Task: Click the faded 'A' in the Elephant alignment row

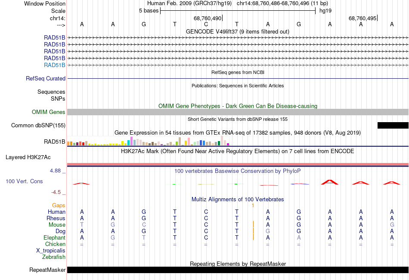Action: [x=299, y=237]
